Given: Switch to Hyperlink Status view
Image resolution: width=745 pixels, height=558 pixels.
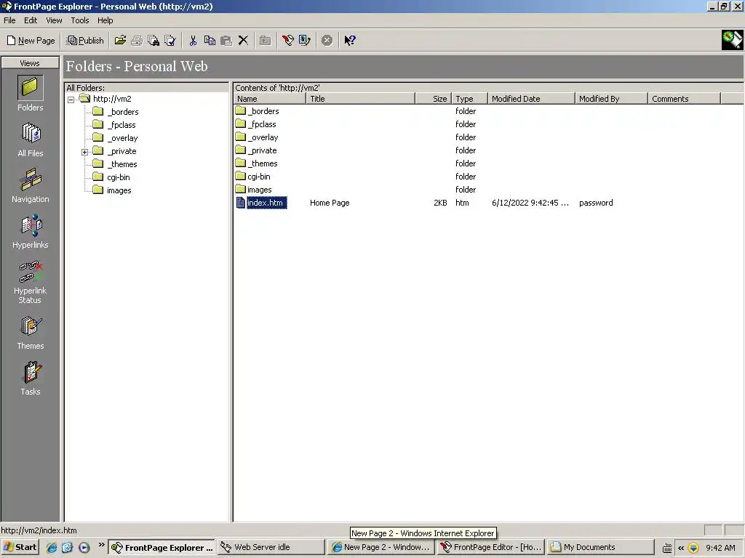Looking at the screenshot, I should pyautogui.click(x=31, y=282).
